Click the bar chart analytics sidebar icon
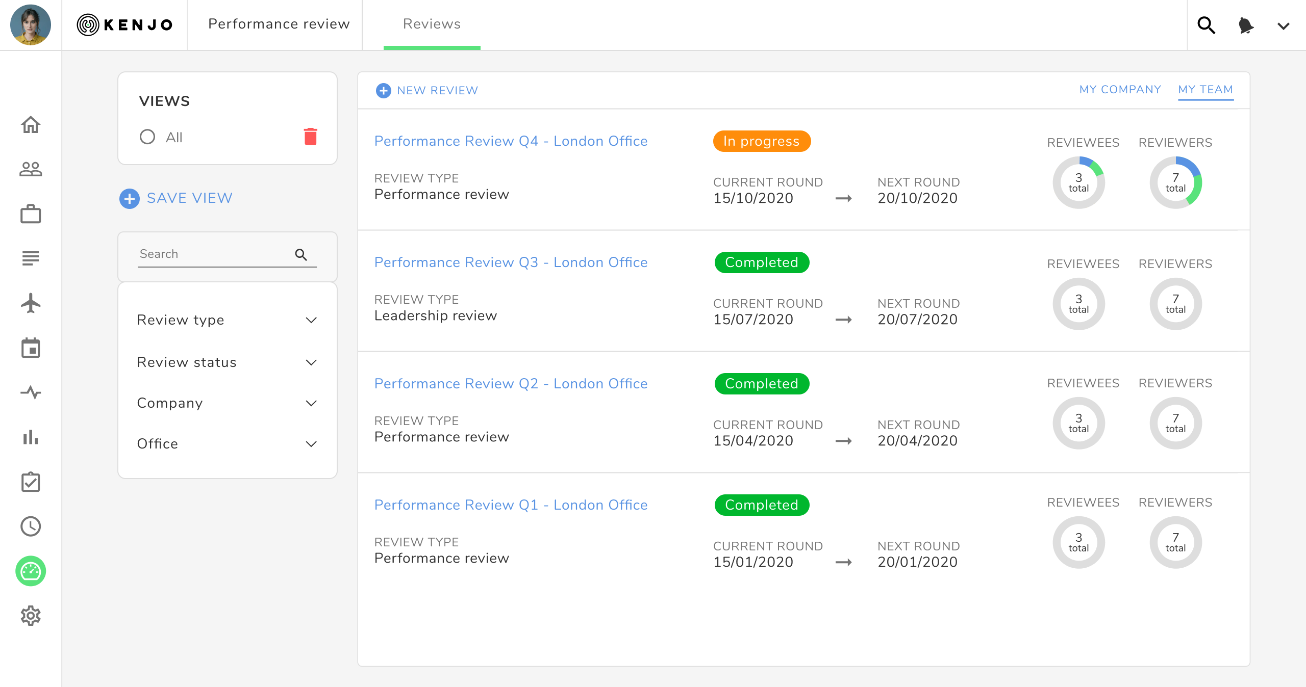This screenshot has height=687, width=1306. tap(31, 437)
